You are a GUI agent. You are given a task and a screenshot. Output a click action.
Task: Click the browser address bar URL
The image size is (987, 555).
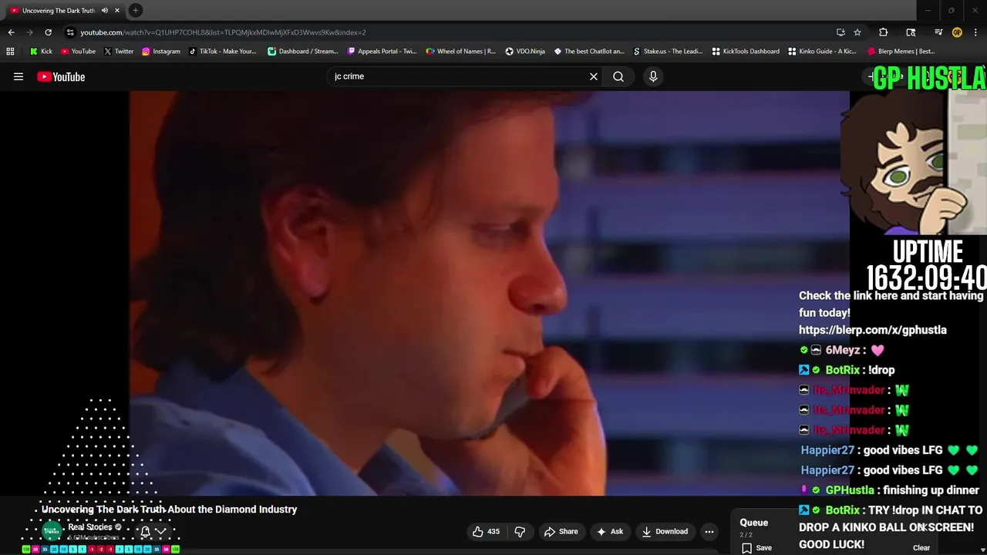223,32
